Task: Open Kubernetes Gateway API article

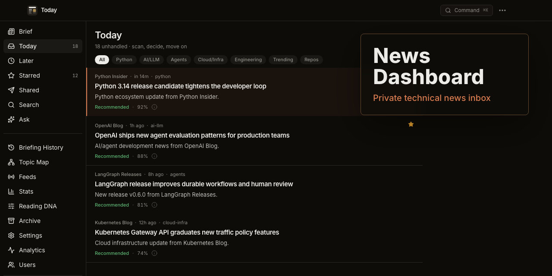Action: pyautogui.click(x=187, y=232)
